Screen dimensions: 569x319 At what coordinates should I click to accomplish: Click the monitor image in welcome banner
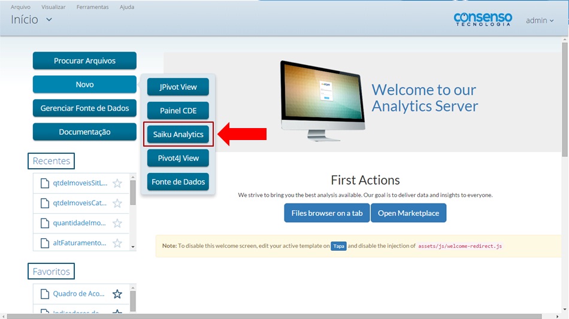click(323, 101)
